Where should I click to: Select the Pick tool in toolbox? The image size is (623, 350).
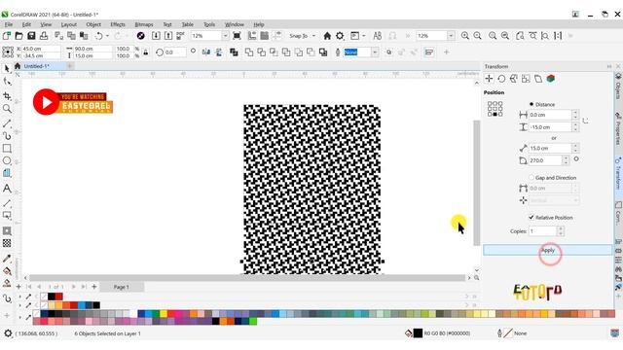click(x=7, y=69)
